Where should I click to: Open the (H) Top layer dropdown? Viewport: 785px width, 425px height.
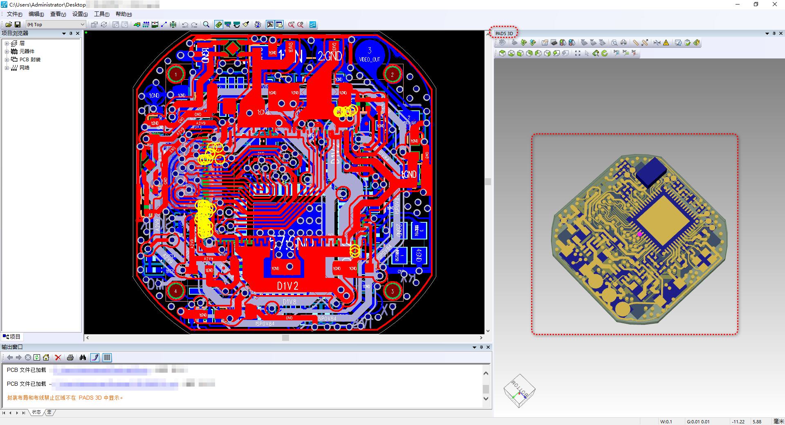82,25
